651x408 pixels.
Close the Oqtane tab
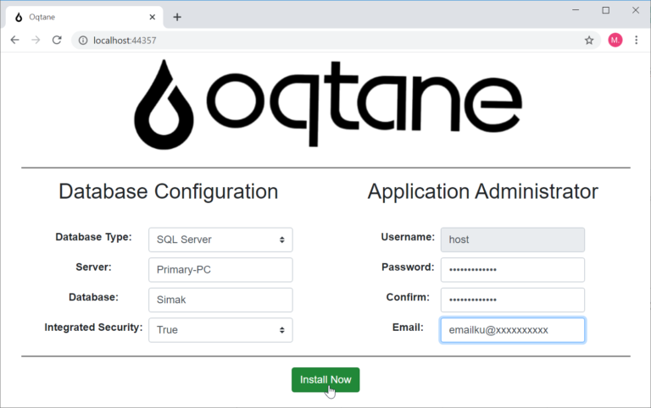[153, 17]
